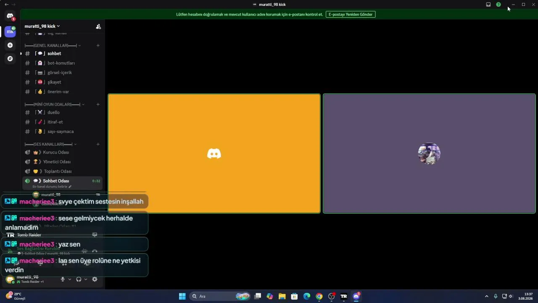
Task: Switch to Discord on the taskbar
Action: tap(356, 296)
